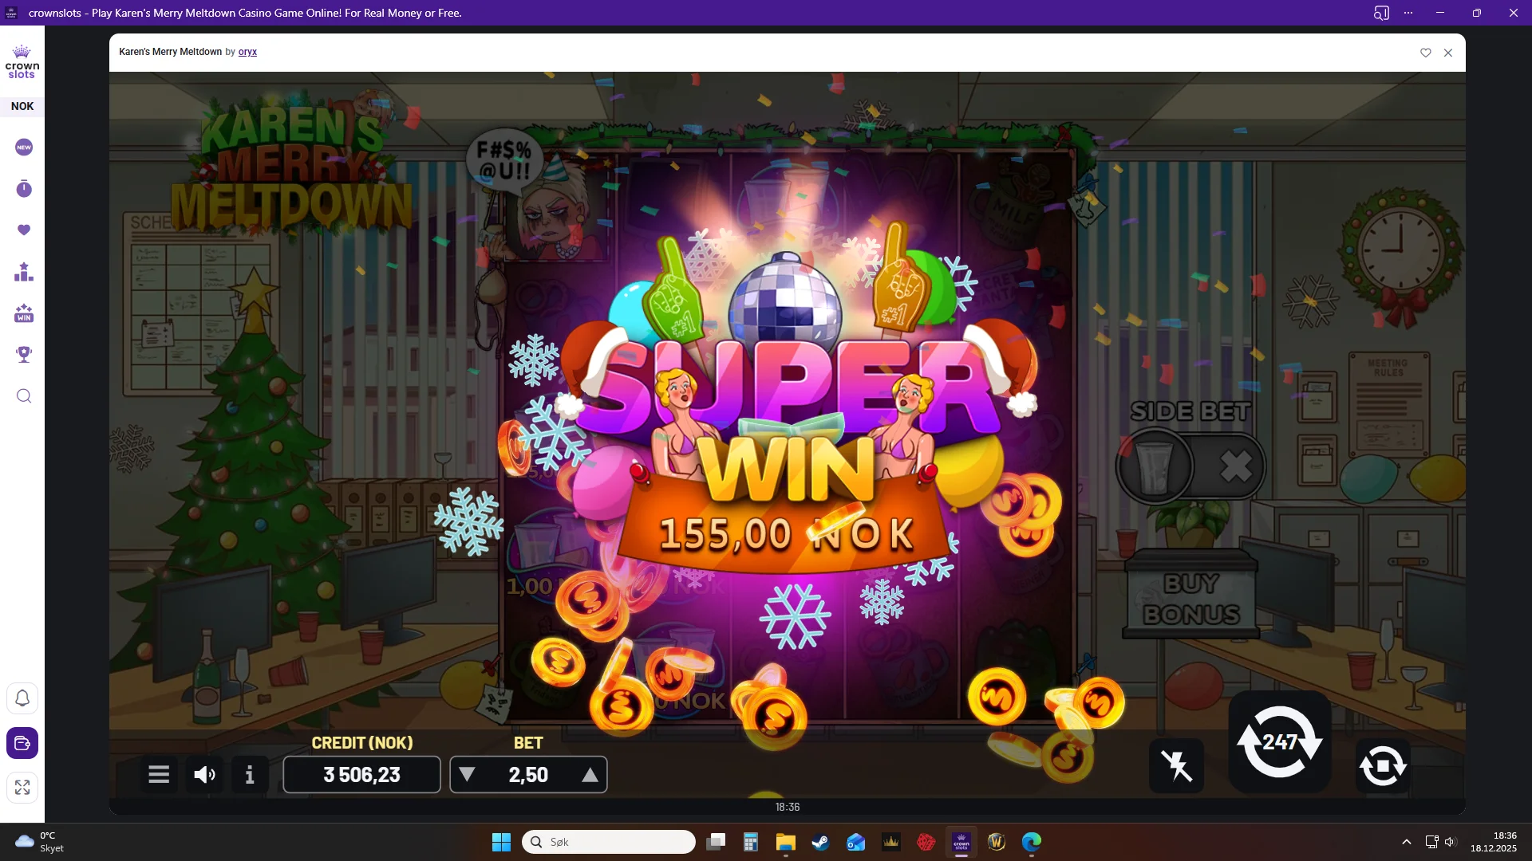1532x861 pixels.
Task: Click the 155,00 NOK win amount
Action: pyautogui.click(x=787, y=534)
